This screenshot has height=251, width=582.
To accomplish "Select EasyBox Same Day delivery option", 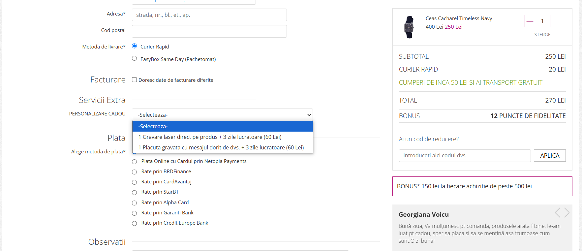I will click(135, 58).
